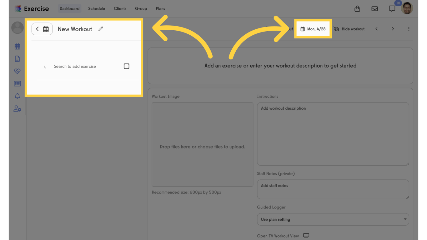427x240 pixels.
Task: Go back to calendar with the back button
Action: (42, 29)
